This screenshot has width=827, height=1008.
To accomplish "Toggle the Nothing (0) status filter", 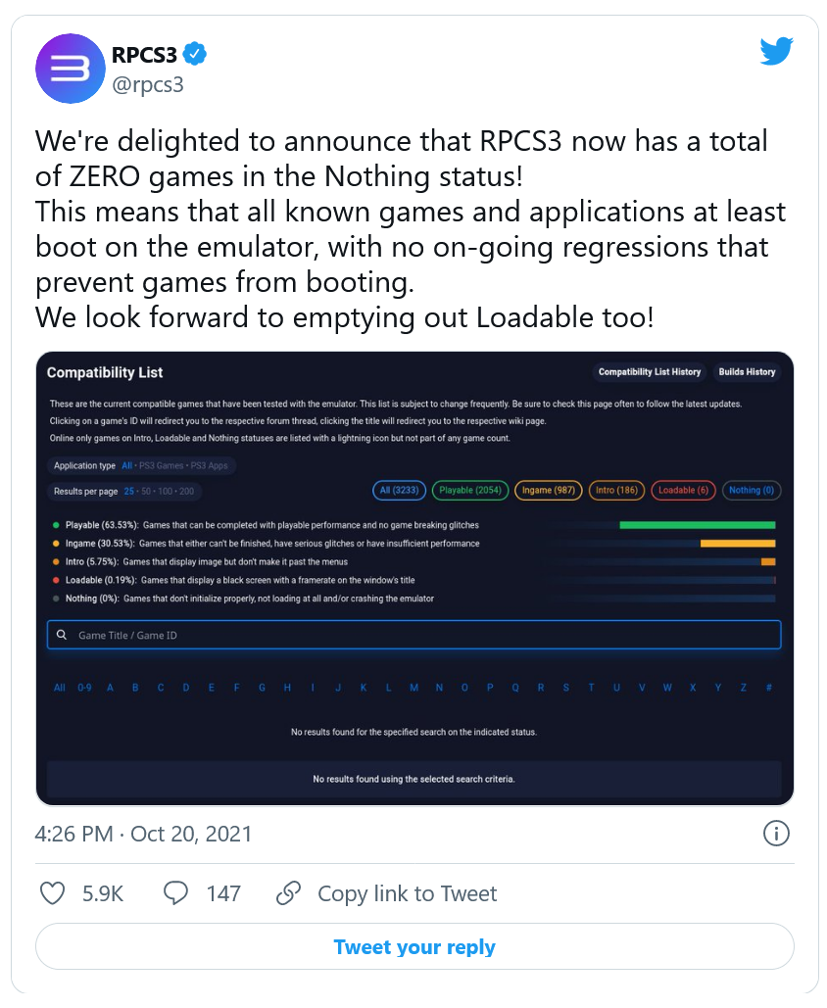I will [752, 490].
